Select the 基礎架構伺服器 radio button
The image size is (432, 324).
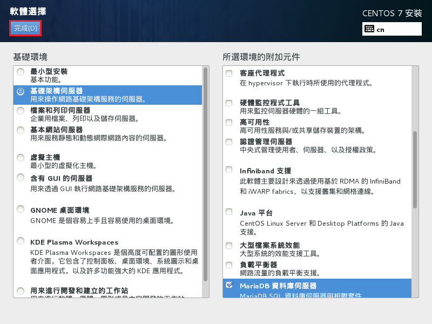(21, 91)
